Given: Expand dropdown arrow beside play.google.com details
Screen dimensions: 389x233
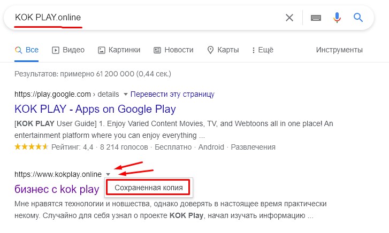Looking at the screenshot, I should coord(126,94).
